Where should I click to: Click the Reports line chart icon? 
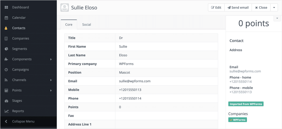[x=7, y=111]
